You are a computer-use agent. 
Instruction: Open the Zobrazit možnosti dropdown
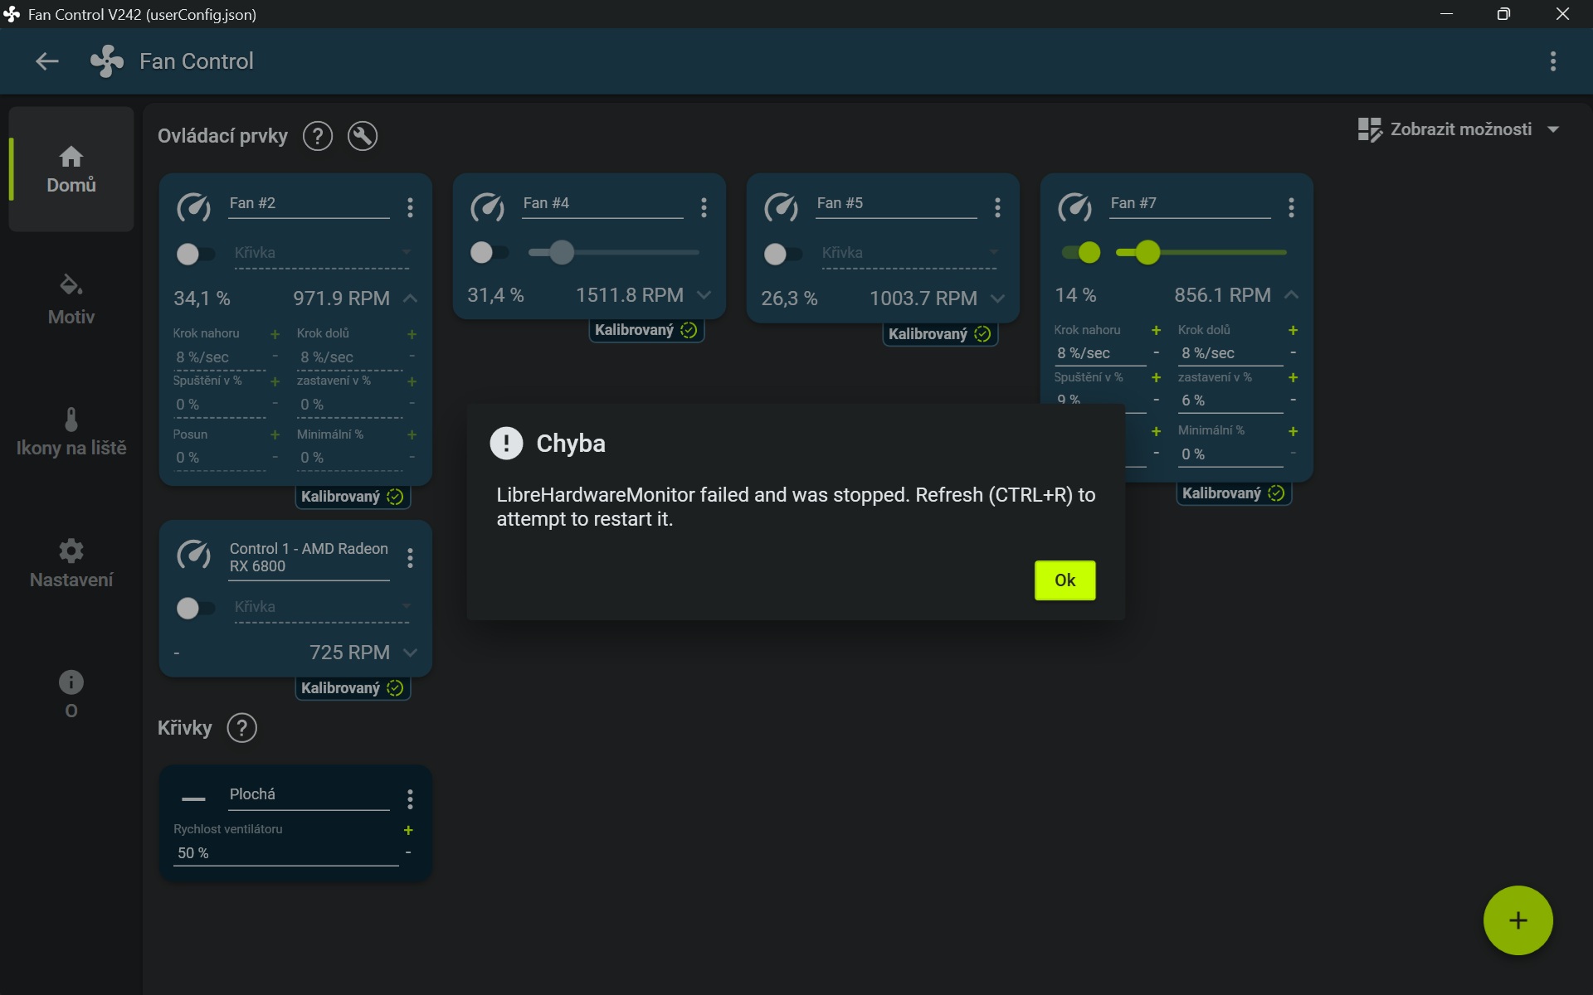(1460, 129)
